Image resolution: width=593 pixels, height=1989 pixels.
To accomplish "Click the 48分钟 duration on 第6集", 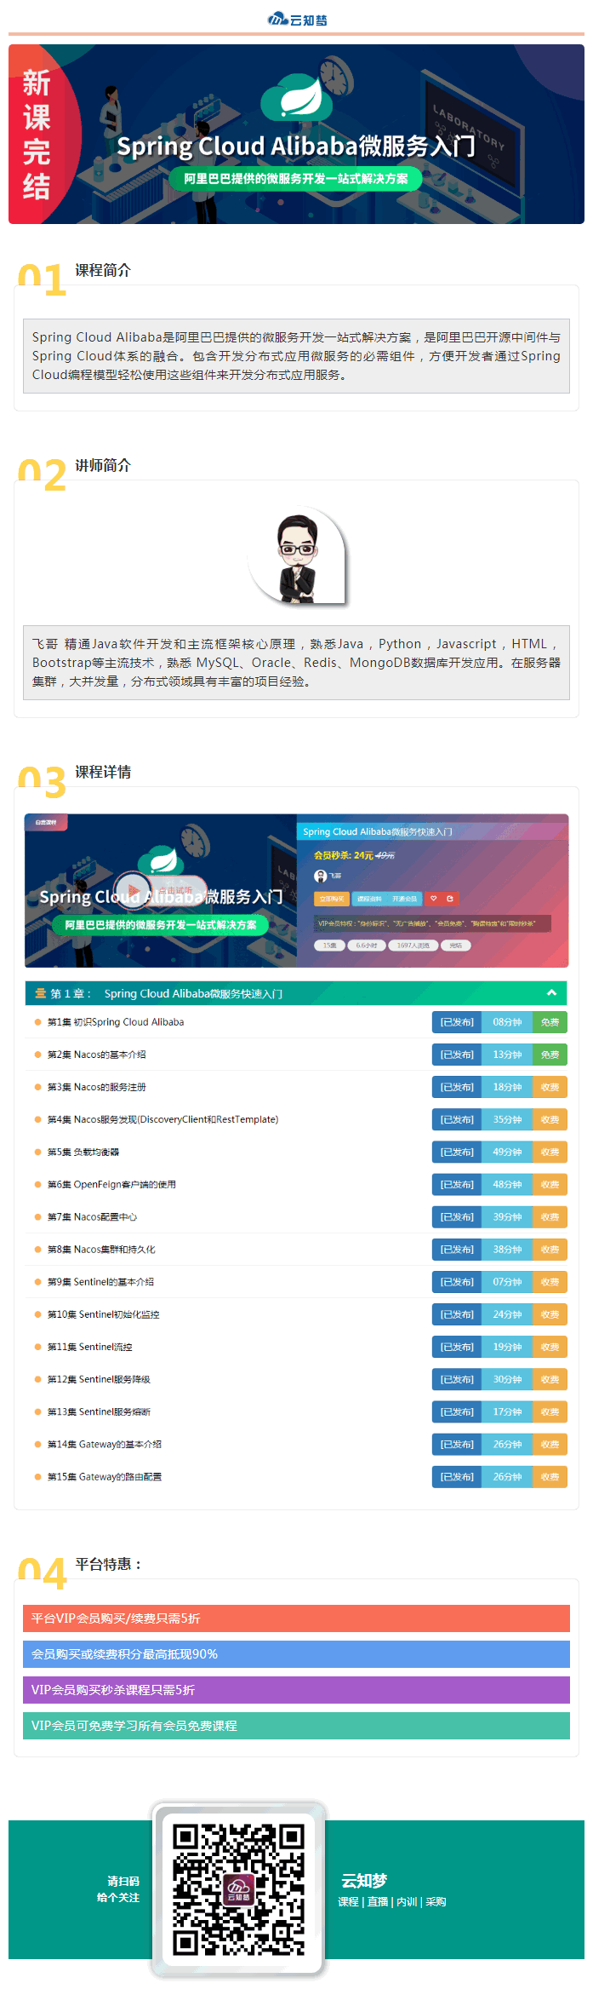I will pyautogui.click(x=508, y=1184).
